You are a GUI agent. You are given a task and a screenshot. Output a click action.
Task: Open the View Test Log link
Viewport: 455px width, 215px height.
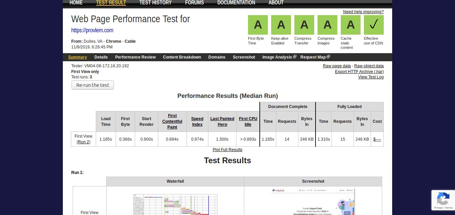point(371,77)
